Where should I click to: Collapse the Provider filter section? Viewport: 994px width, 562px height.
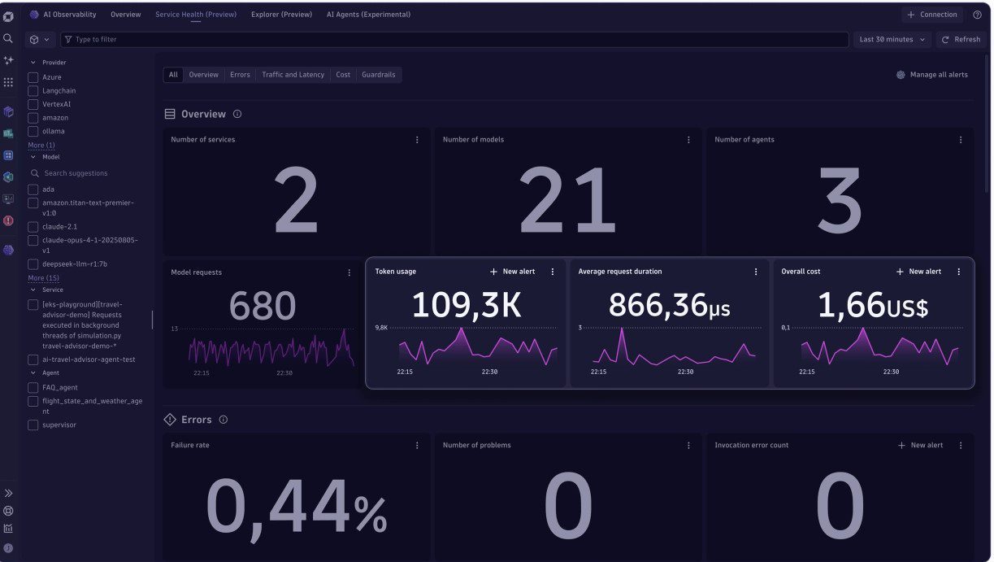pos(33,63)
